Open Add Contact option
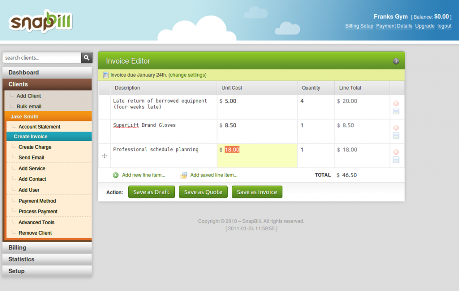 [x=32, y=179]
